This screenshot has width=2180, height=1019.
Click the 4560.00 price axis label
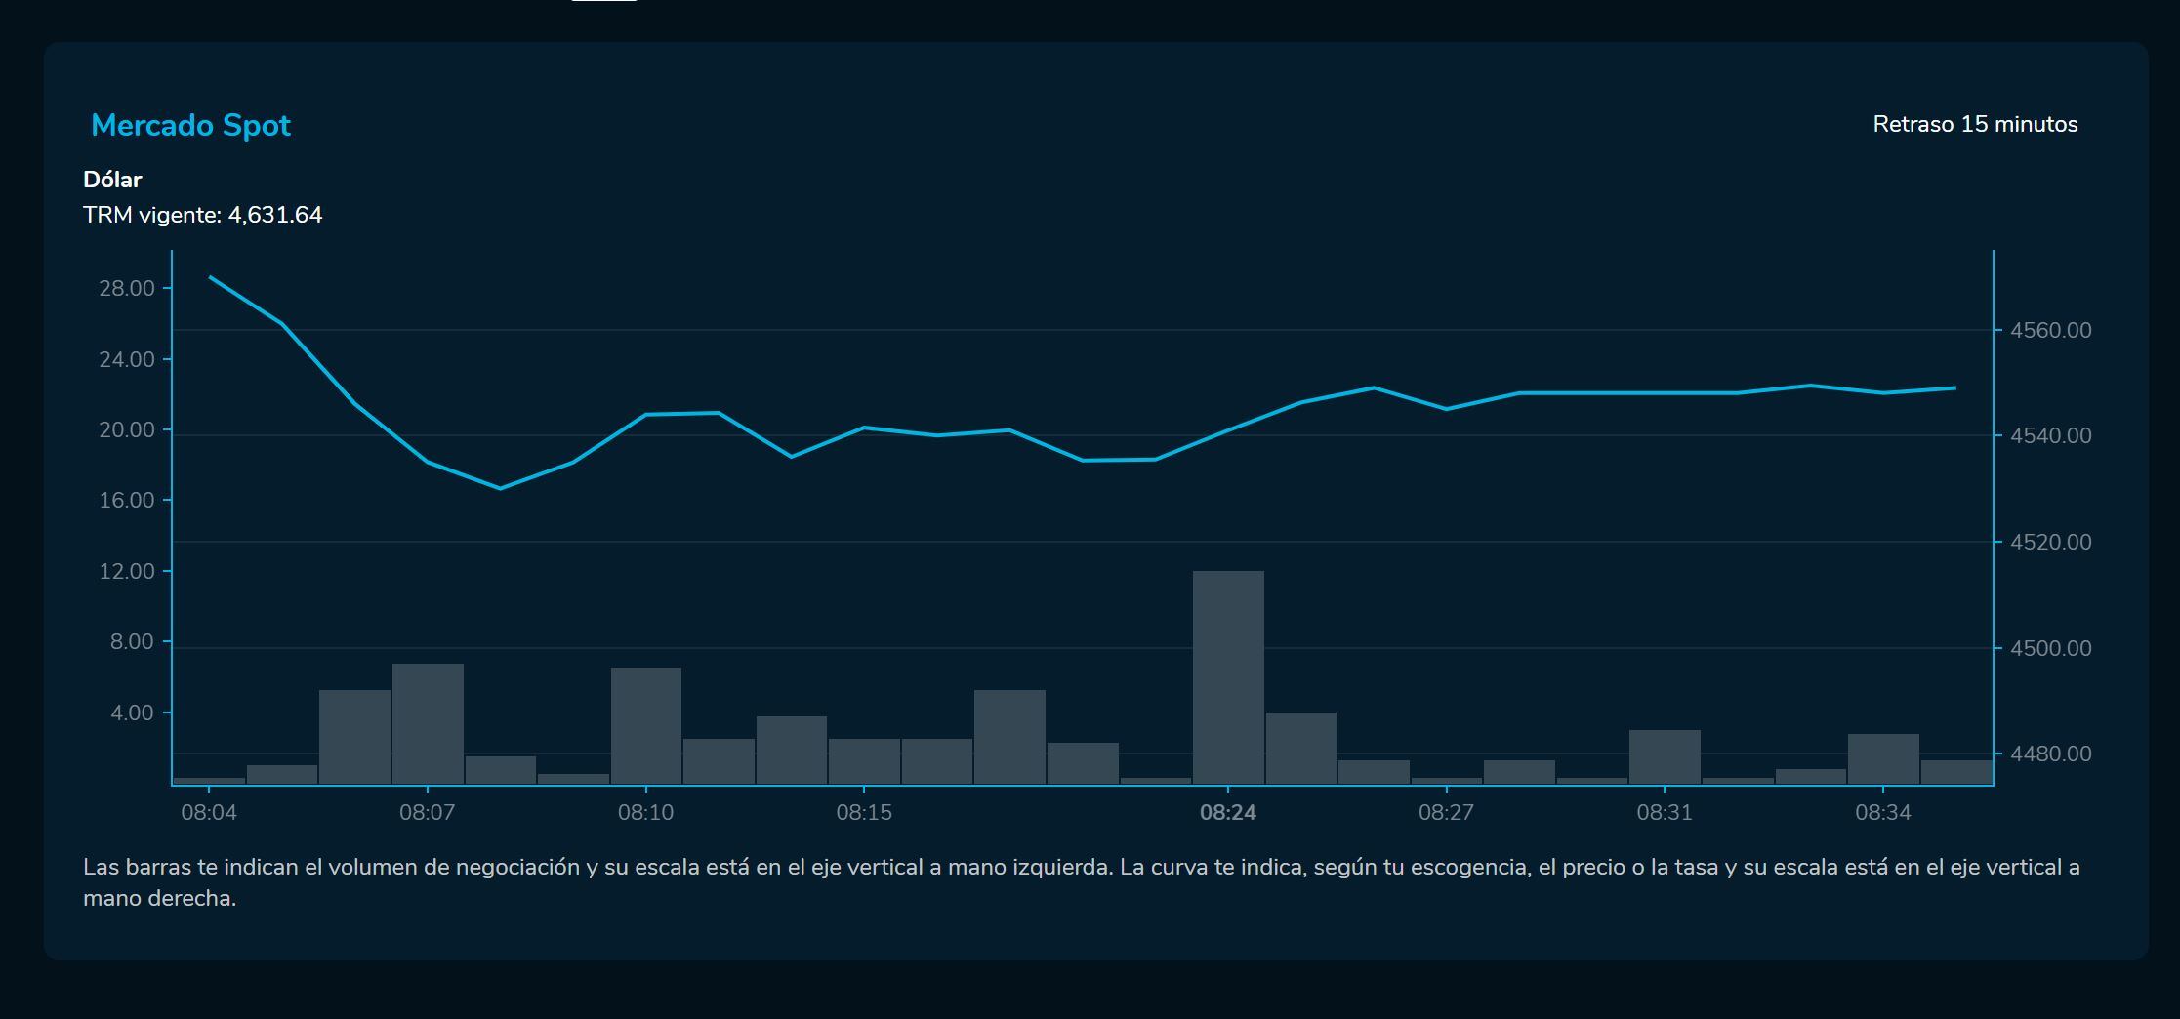pyautogui.click(x=2050, y=330)
